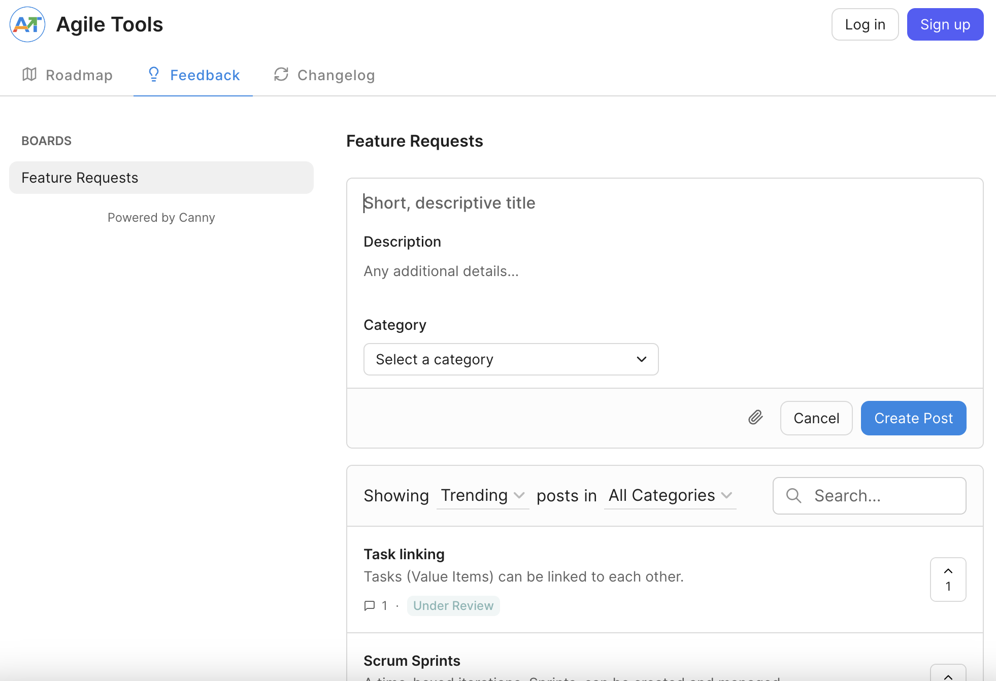
Task: Click the Agile Tools title text
Action: point(110,24)
